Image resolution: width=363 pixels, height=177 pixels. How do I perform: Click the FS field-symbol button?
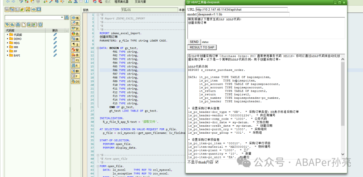click(x=76, y=60)
